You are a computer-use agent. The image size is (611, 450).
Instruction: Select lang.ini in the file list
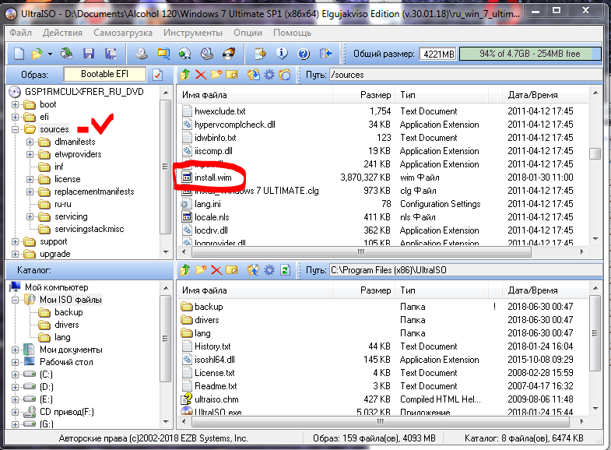tap(208, 204)
